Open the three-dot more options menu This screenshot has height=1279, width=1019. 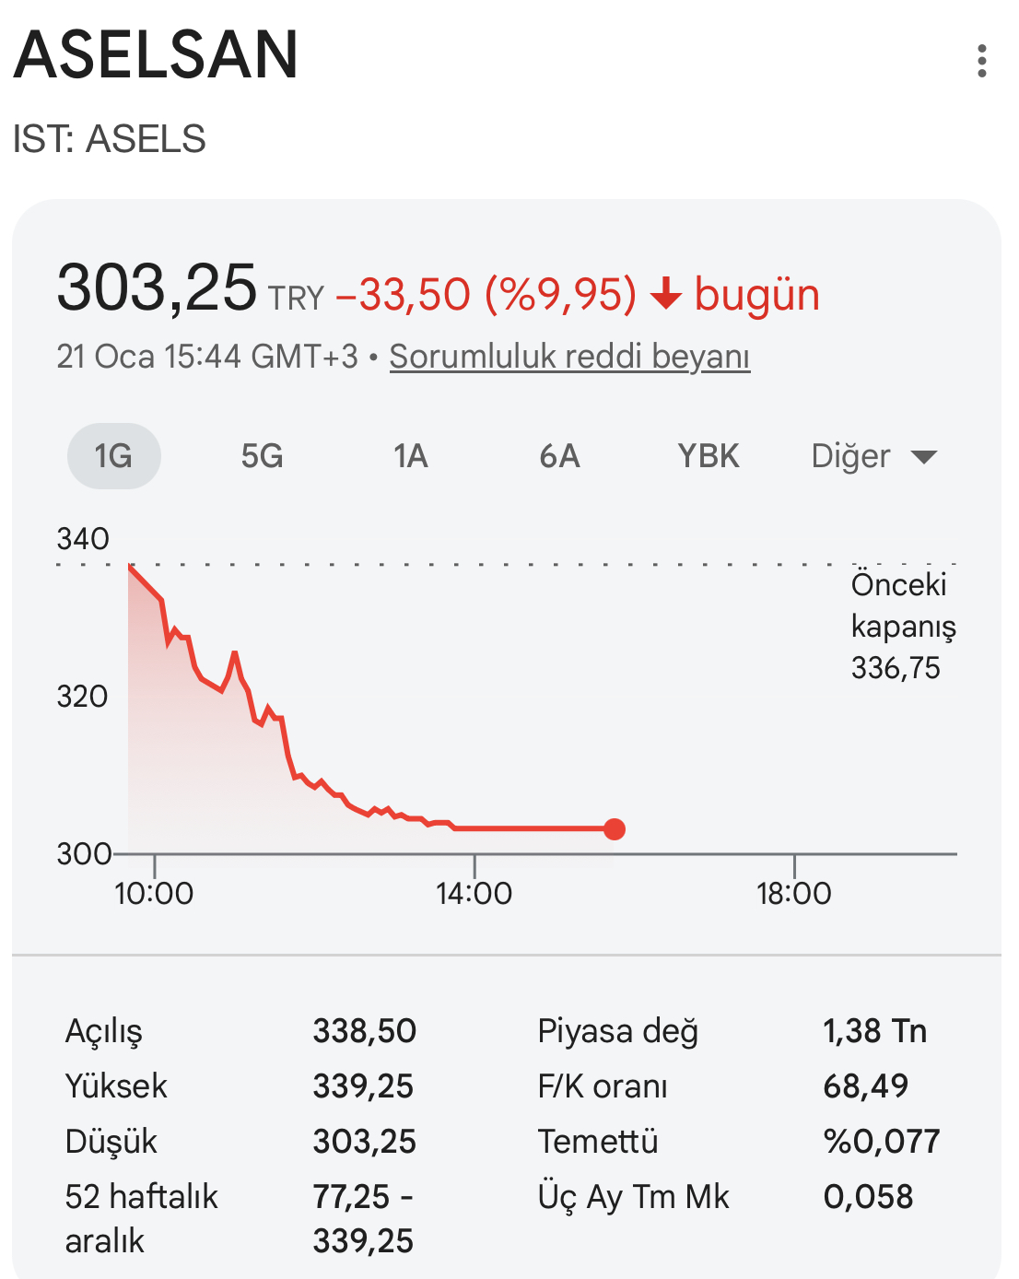(x=982, y=61)
